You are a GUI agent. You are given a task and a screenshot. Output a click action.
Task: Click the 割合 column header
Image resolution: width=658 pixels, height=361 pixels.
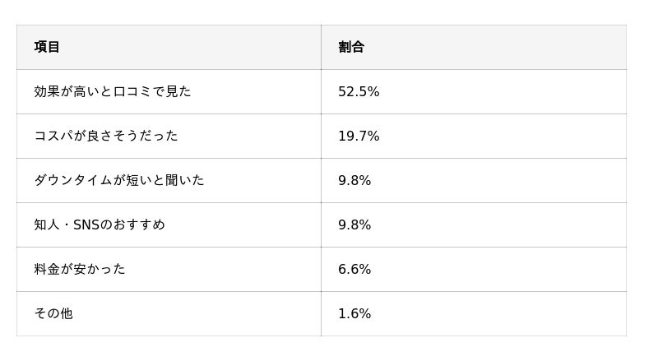(351, 47)
